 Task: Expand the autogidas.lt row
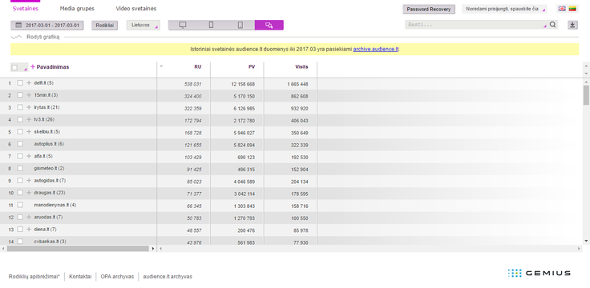[29, 181]
